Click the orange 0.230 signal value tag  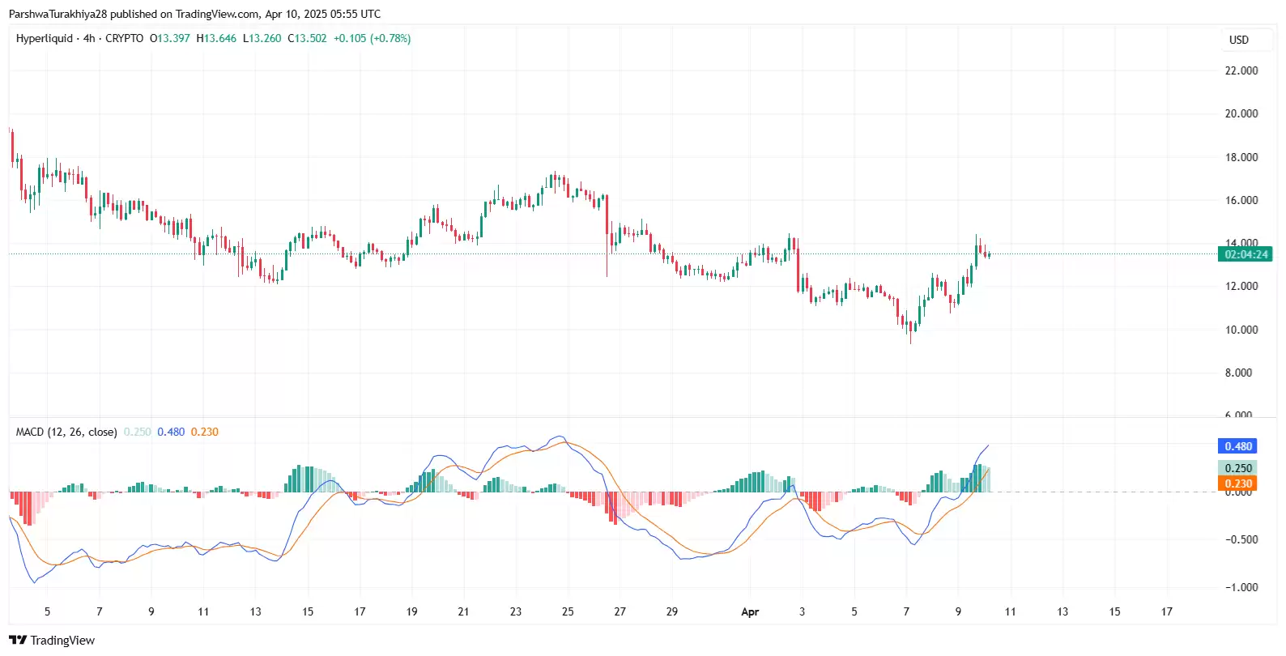tap(1237, 483)
